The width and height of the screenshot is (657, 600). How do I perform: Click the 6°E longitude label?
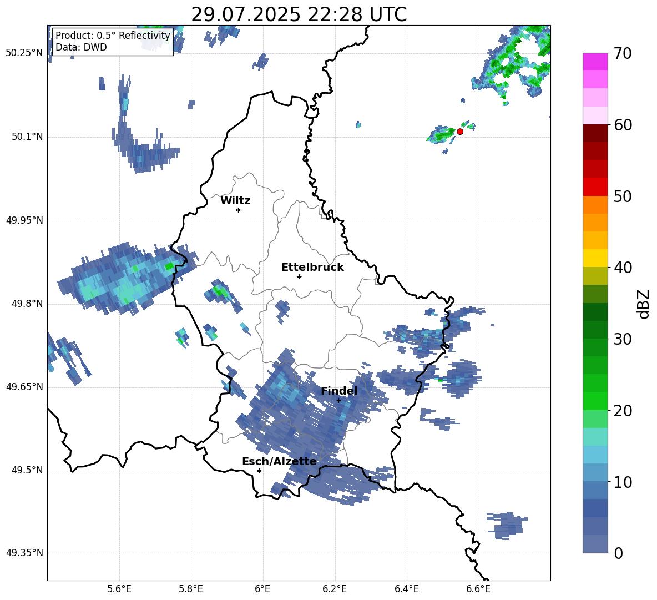(262, 589)
